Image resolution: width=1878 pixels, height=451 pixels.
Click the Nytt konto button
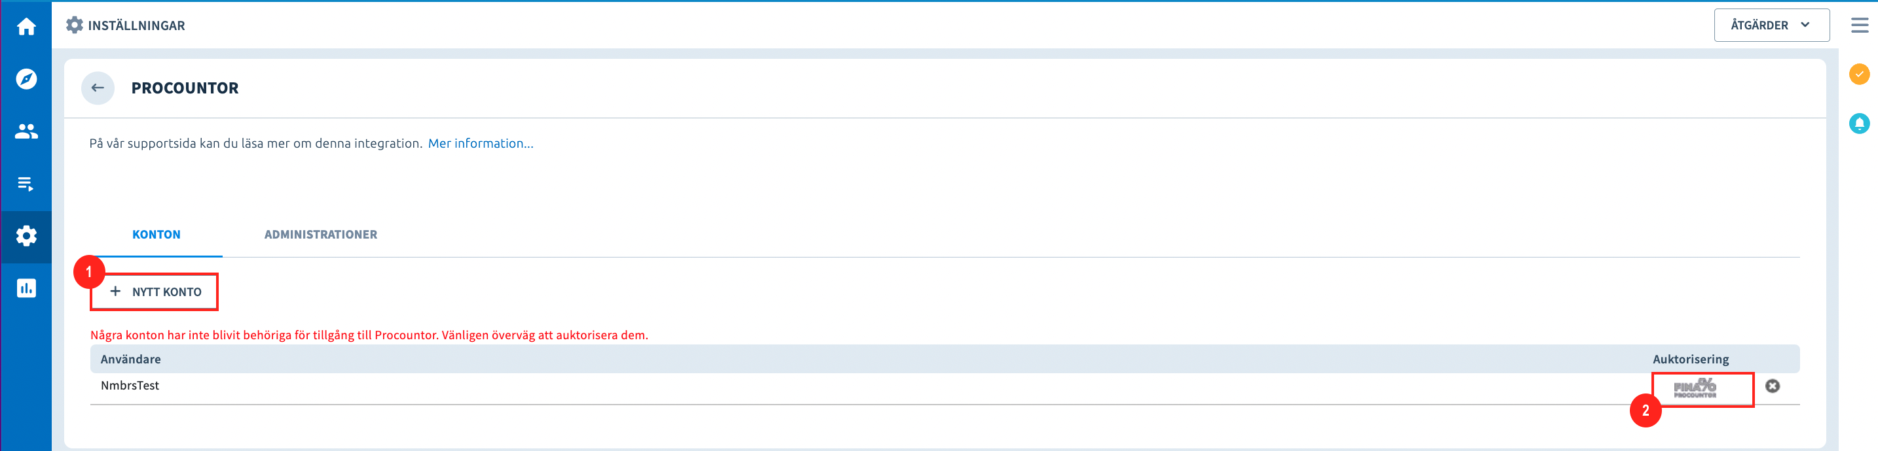(154, 292)
